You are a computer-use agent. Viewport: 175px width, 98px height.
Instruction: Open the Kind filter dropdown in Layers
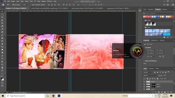click(x=148, y=72)
